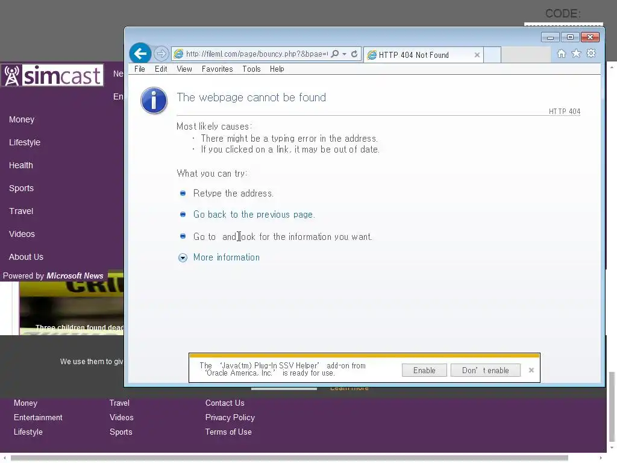The image size is (617, 463).
Task: Close the HTTP 404 Not Found tab
Action: tap(477, 55)
